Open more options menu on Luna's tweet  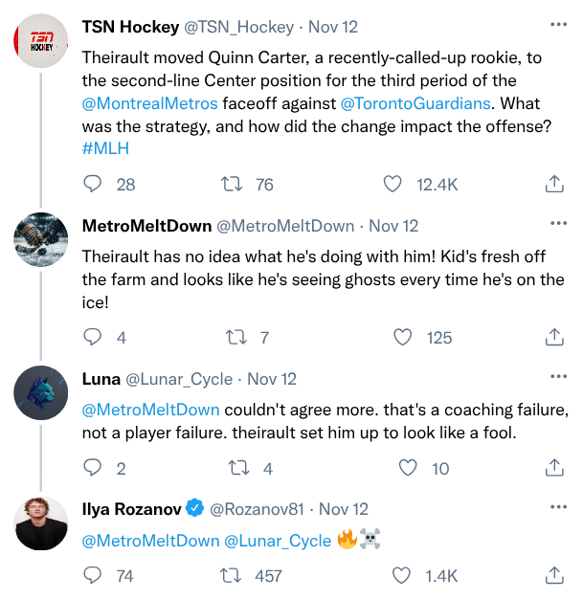point(558,379)
